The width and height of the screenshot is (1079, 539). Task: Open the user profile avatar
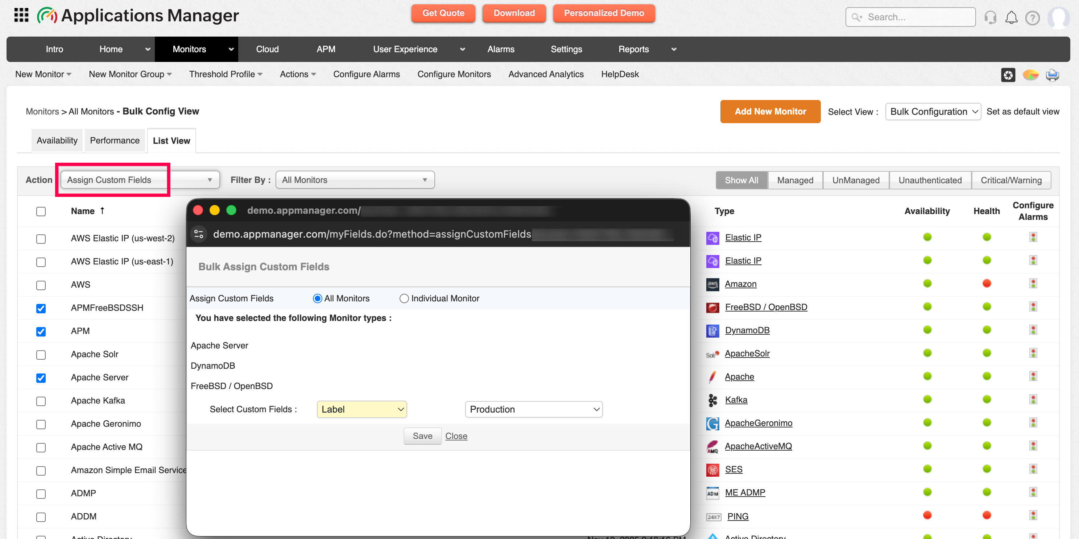click(1058, 18)
